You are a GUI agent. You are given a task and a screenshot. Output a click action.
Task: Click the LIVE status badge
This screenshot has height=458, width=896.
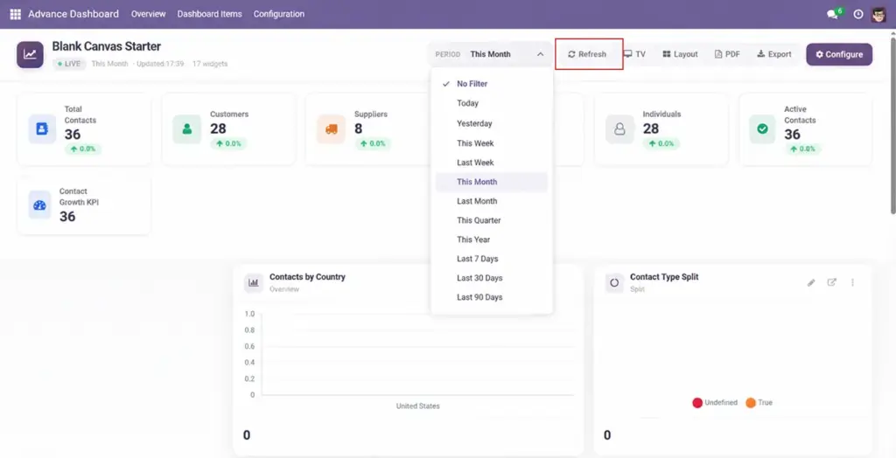click(x=69, y=64)
